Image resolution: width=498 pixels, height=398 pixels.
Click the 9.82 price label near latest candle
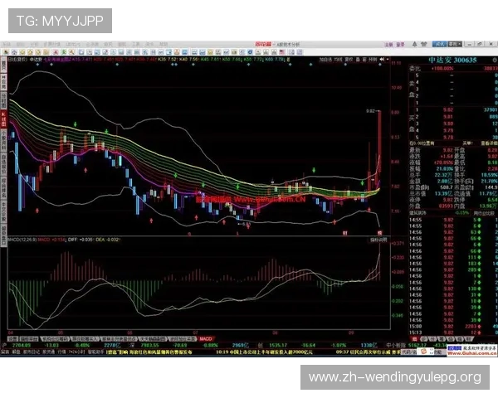(x=370, y=110)
